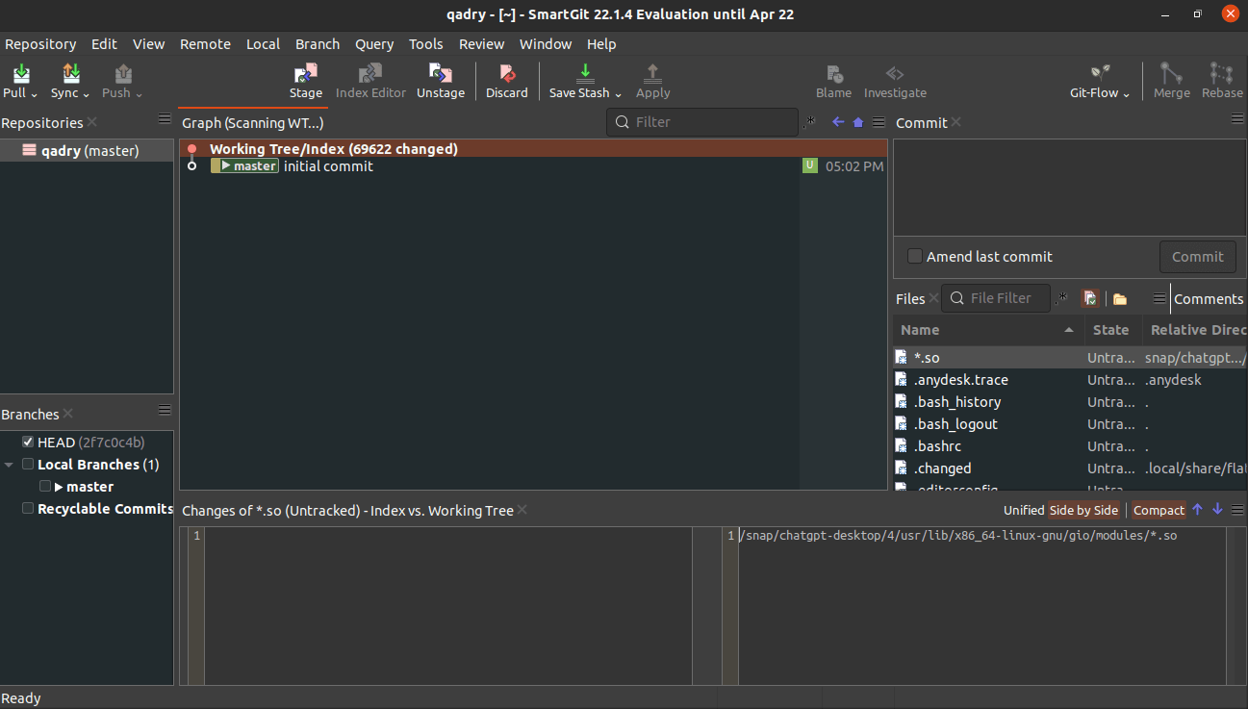1248x709 pixels.
Task: Switch to the Comments tab
Action: tap(1209, 299)
